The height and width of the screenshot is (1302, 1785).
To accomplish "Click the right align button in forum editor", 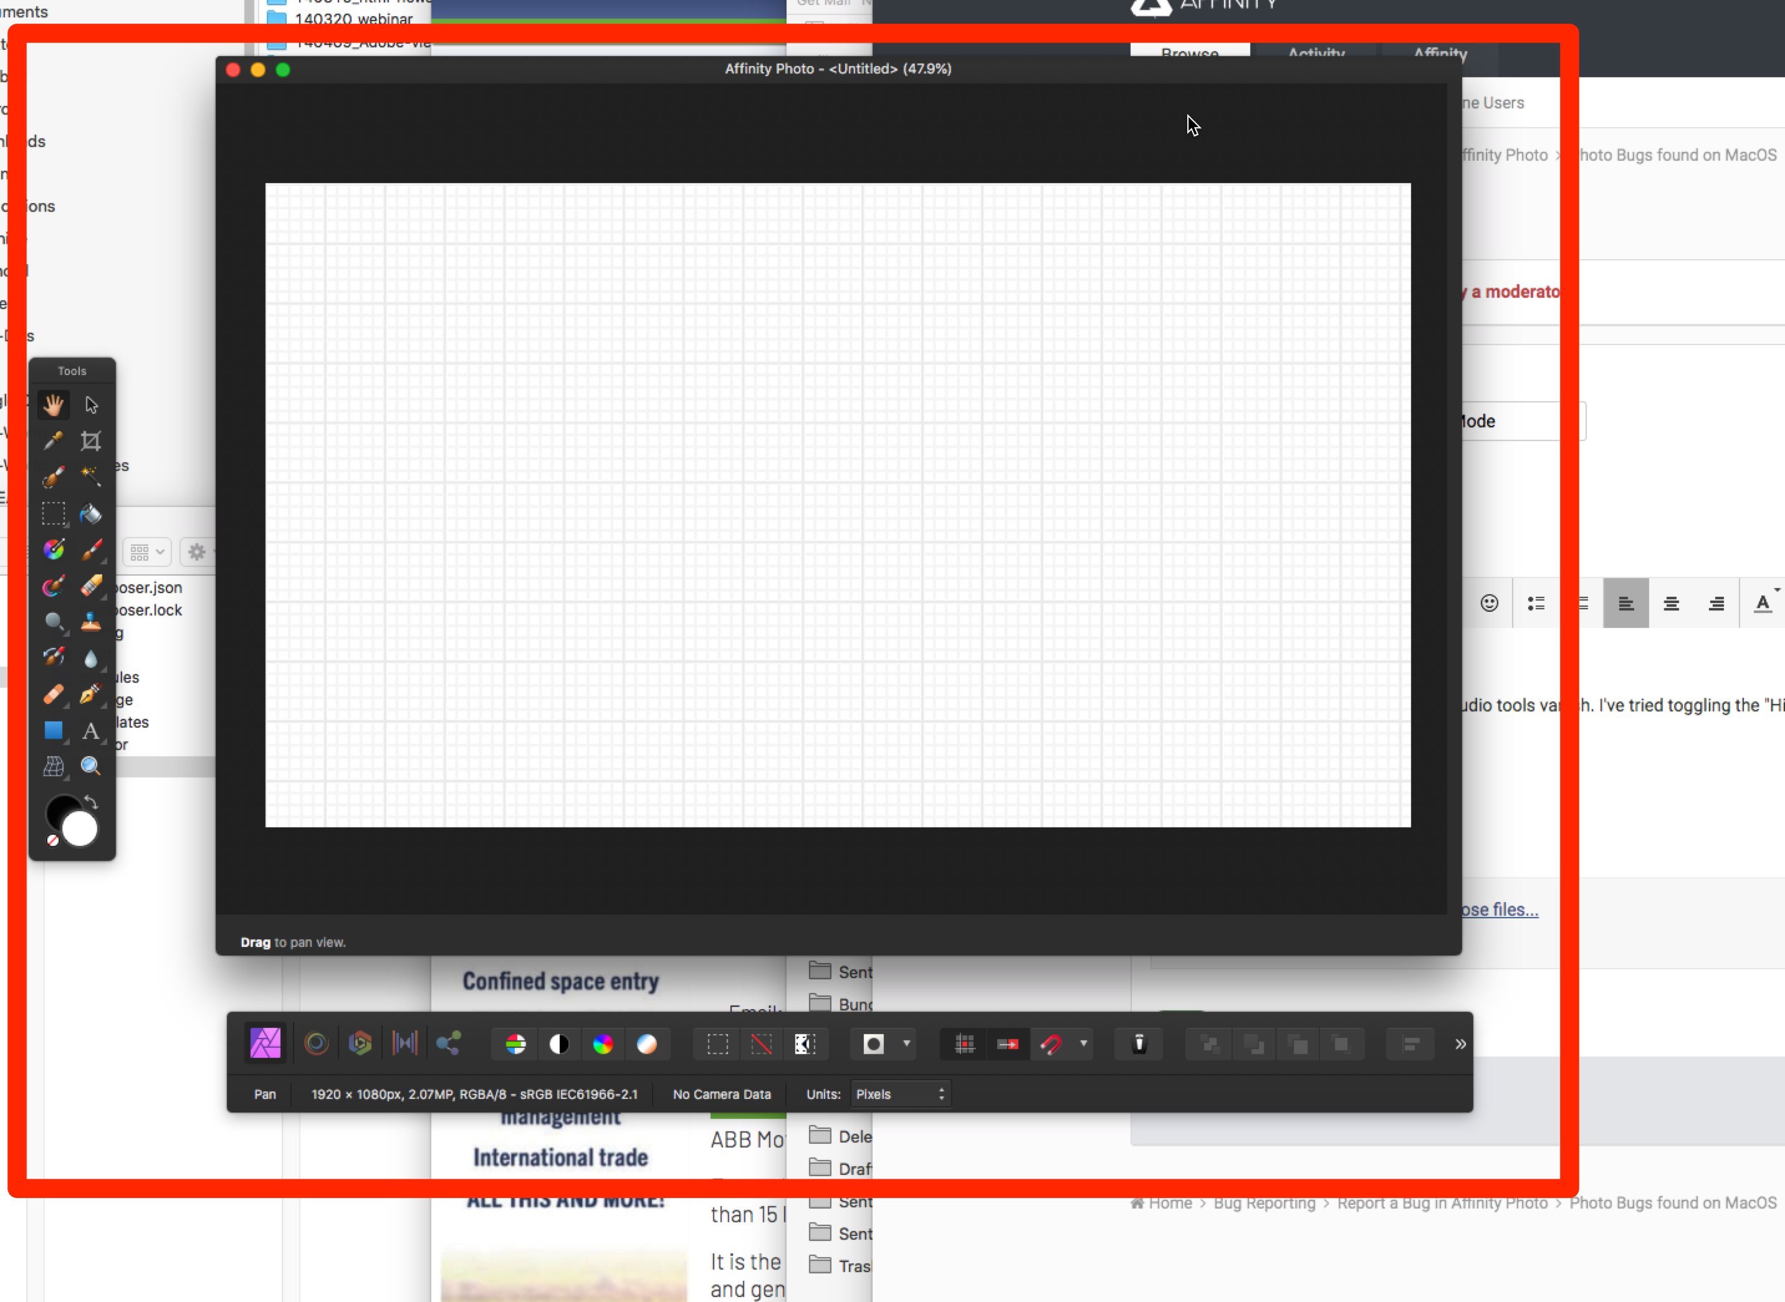I will click(x=1716, y=604).
